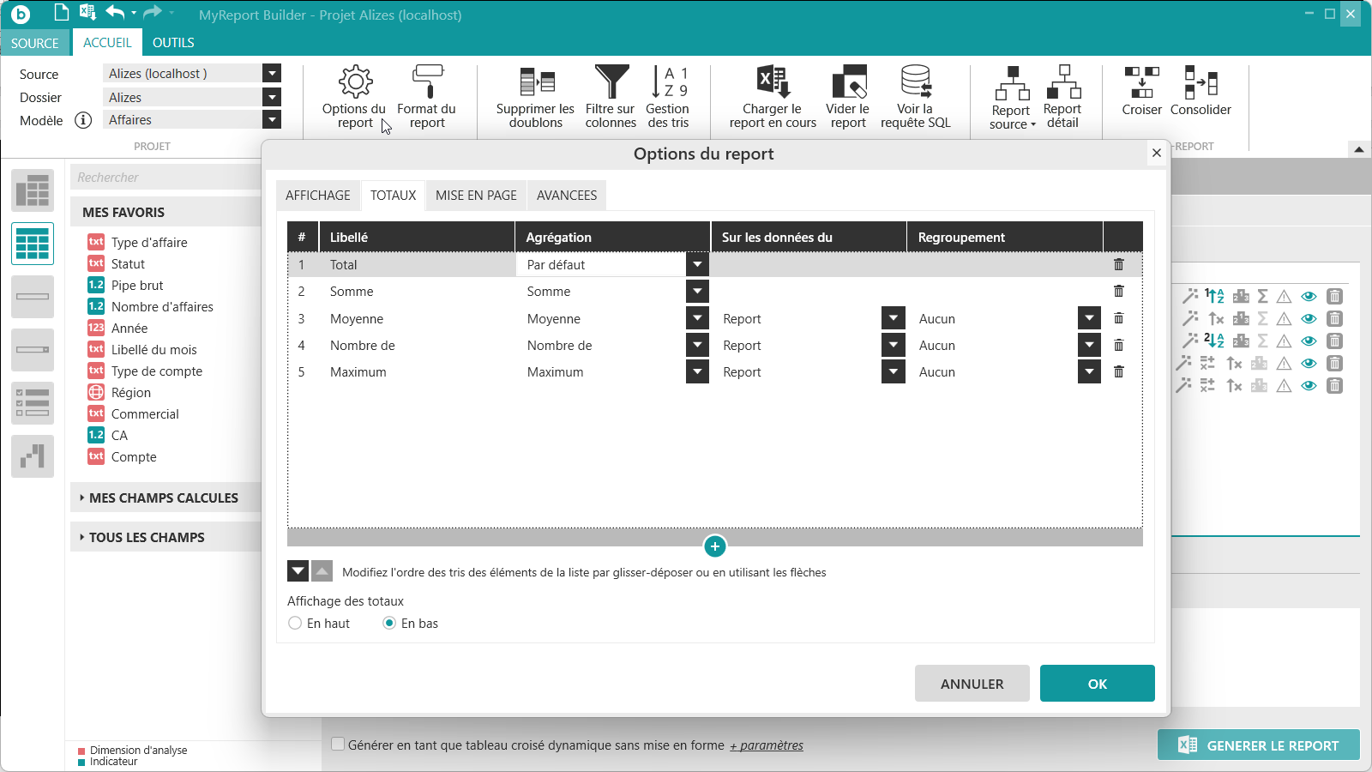Click the ANNULER button
The image size is (1372, 772).
pos(972,684)
